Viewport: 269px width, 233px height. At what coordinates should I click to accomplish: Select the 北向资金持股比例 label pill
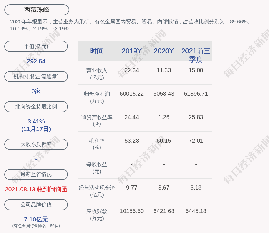tap(36, 107)
